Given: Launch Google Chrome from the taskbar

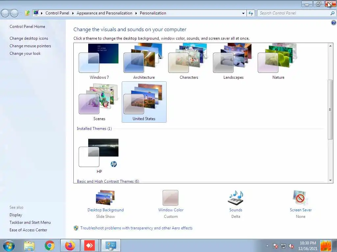Looking at the screenshot, I should tap(50, 245).
